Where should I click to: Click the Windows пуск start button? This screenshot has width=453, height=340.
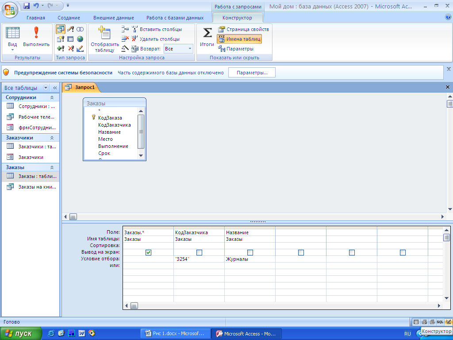(21, 334)
